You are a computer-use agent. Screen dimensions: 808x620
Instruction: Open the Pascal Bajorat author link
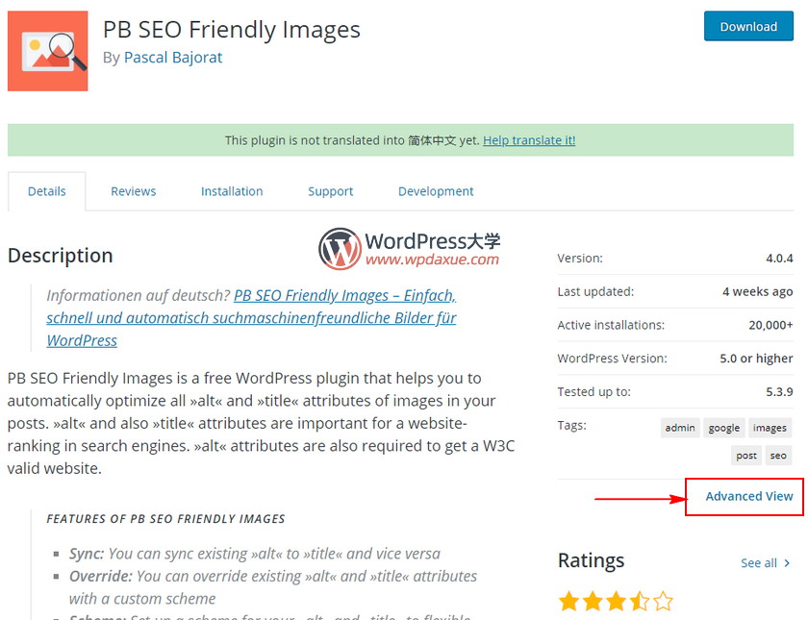click(x=173, y=58)
